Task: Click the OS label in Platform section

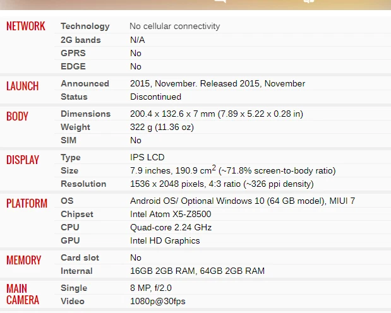Action: (67, 201)
